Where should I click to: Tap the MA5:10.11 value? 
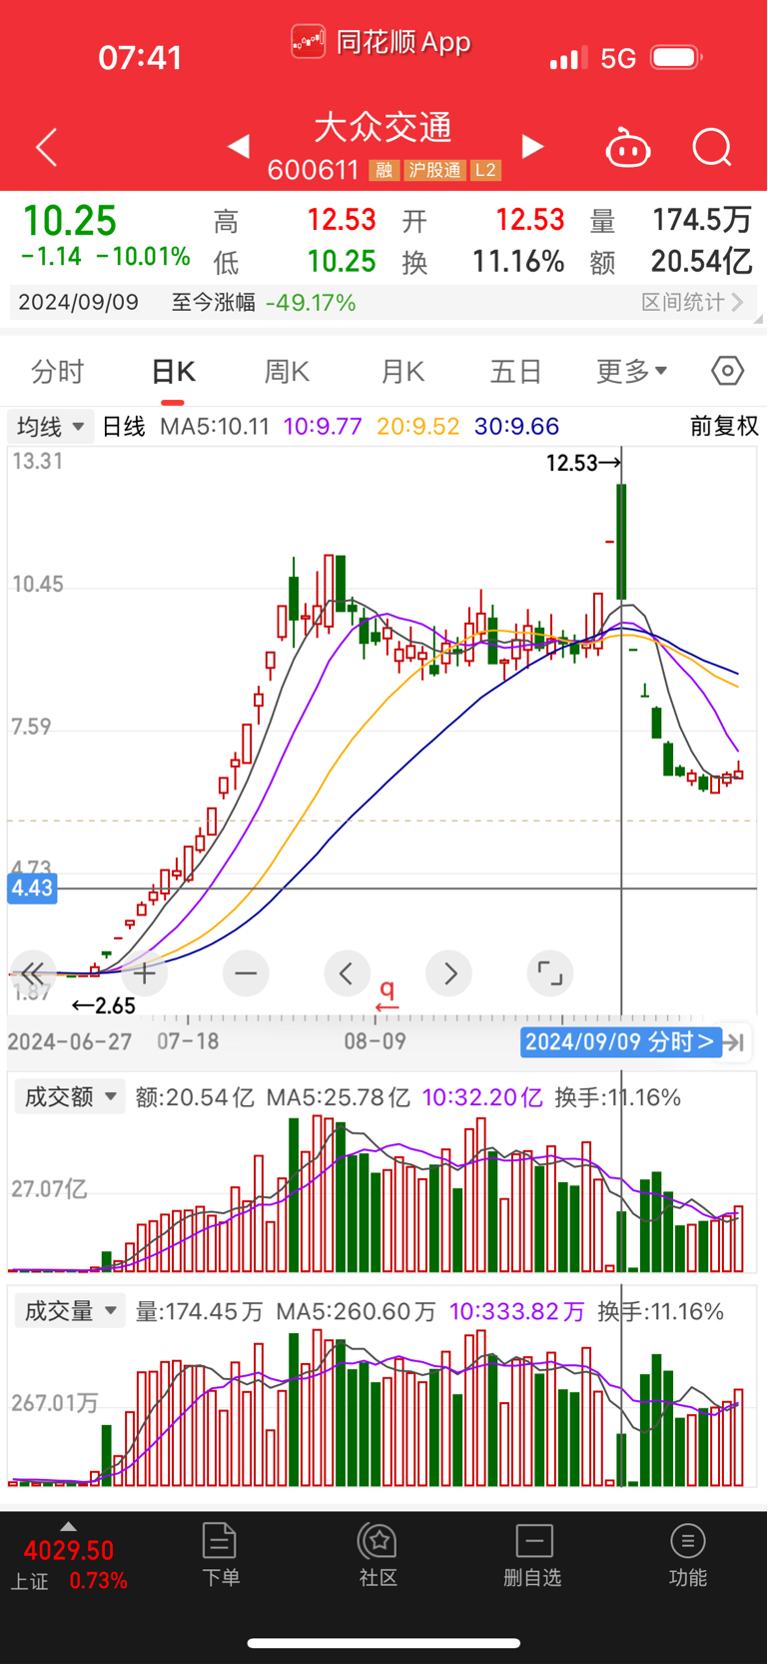(x=215, y=427)
